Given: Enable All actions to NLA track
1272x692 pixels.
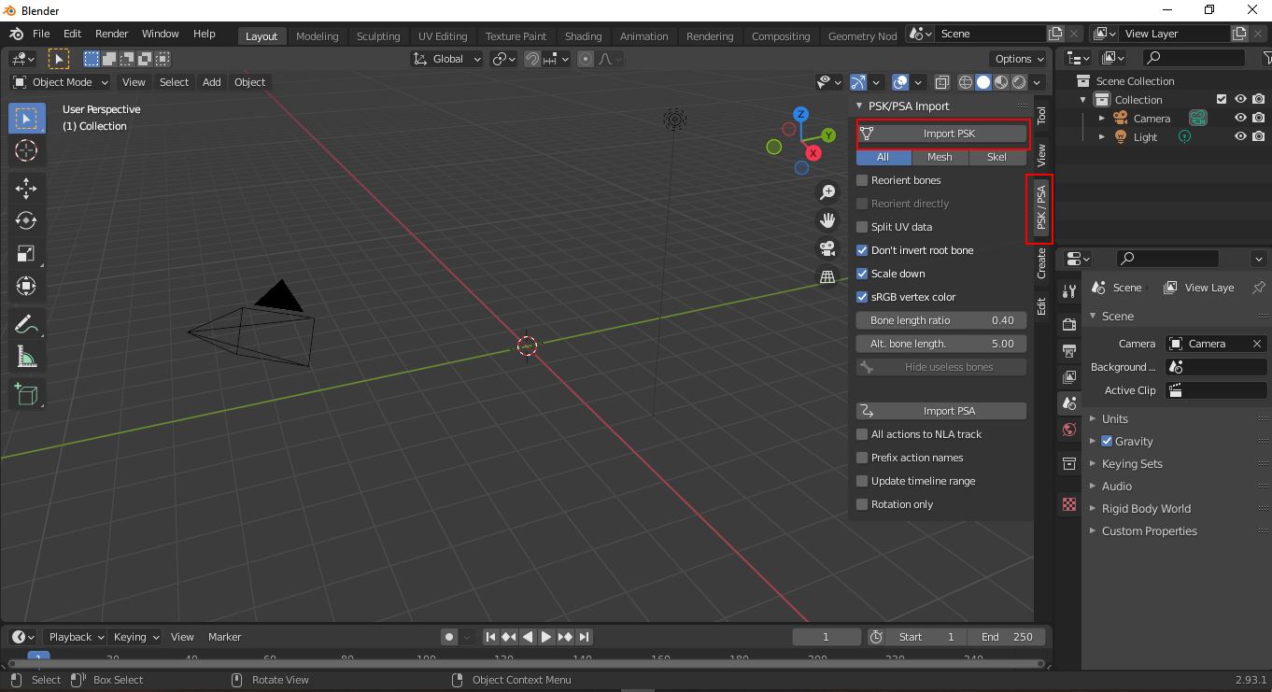Looking at the screenshot, I should coord(862,434).
